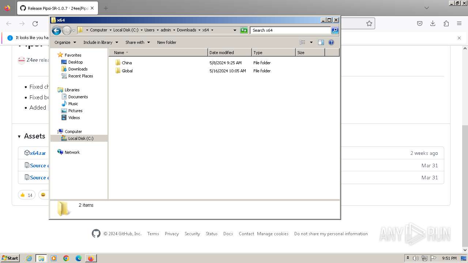Screen dimensions: 468x263
Task: Open the view options dropdown arrow
Action: tap(311, 42)
